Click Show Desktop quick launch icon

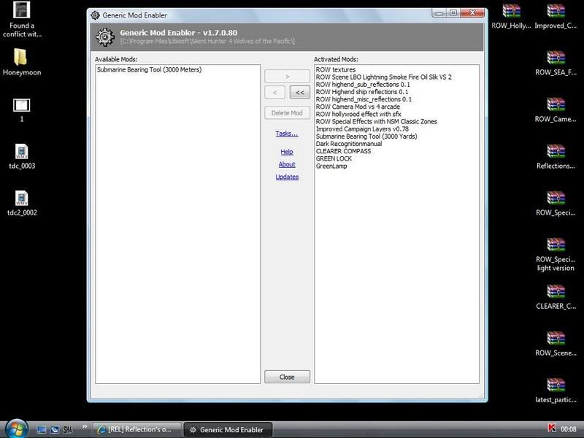pyautogui.click(x=42, y=430)
